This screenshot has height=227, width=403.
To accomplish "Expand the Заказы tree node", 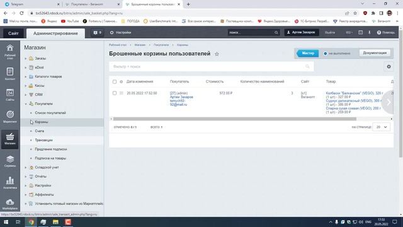I will 26,59.
